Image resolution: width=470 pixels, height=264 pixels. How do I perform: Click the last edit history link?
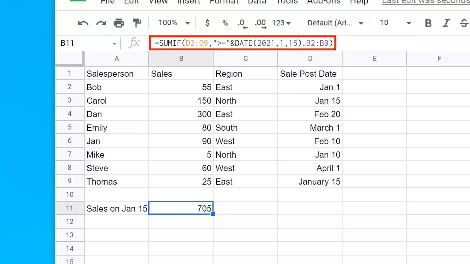(426, 2)
